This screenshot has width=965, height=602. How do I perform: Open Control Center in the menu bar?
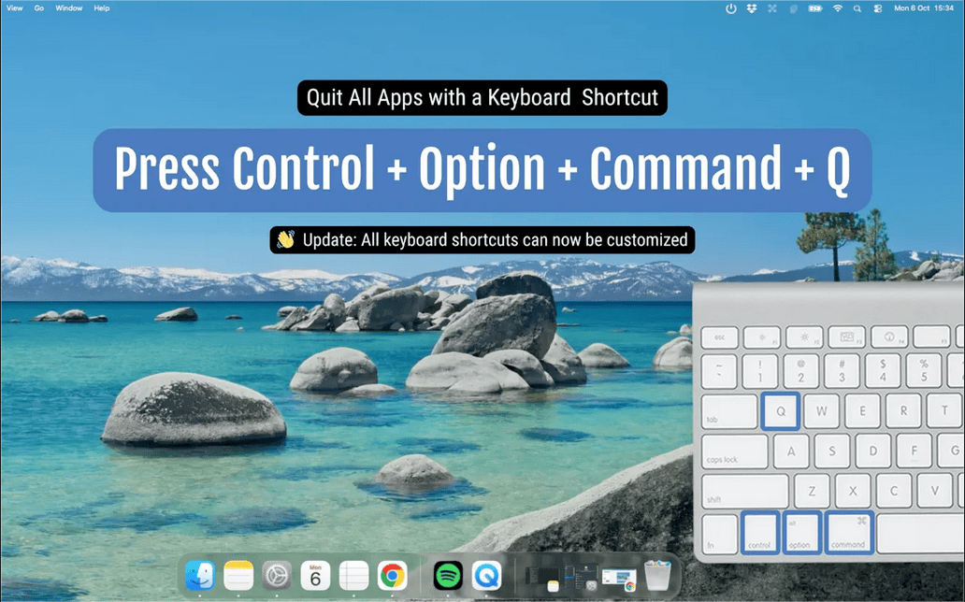coord(877,8)
